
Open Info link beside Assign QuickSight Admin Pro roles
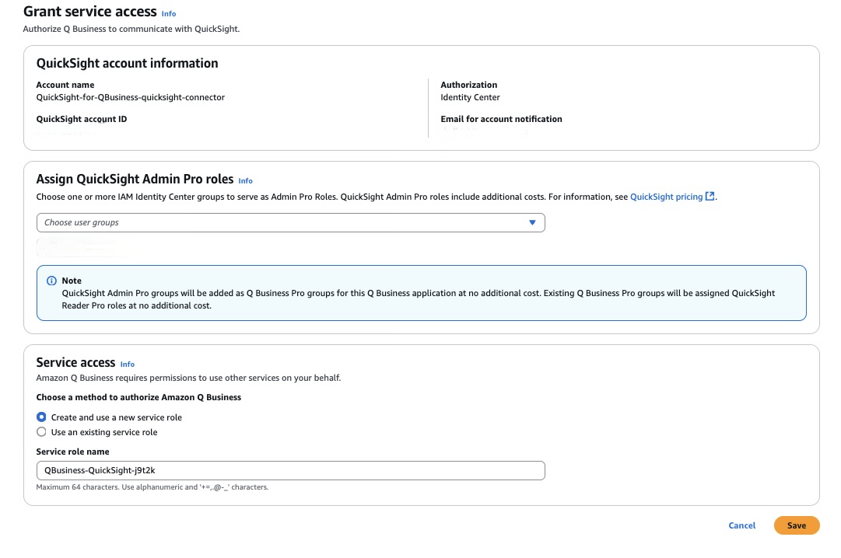point(245,181)
